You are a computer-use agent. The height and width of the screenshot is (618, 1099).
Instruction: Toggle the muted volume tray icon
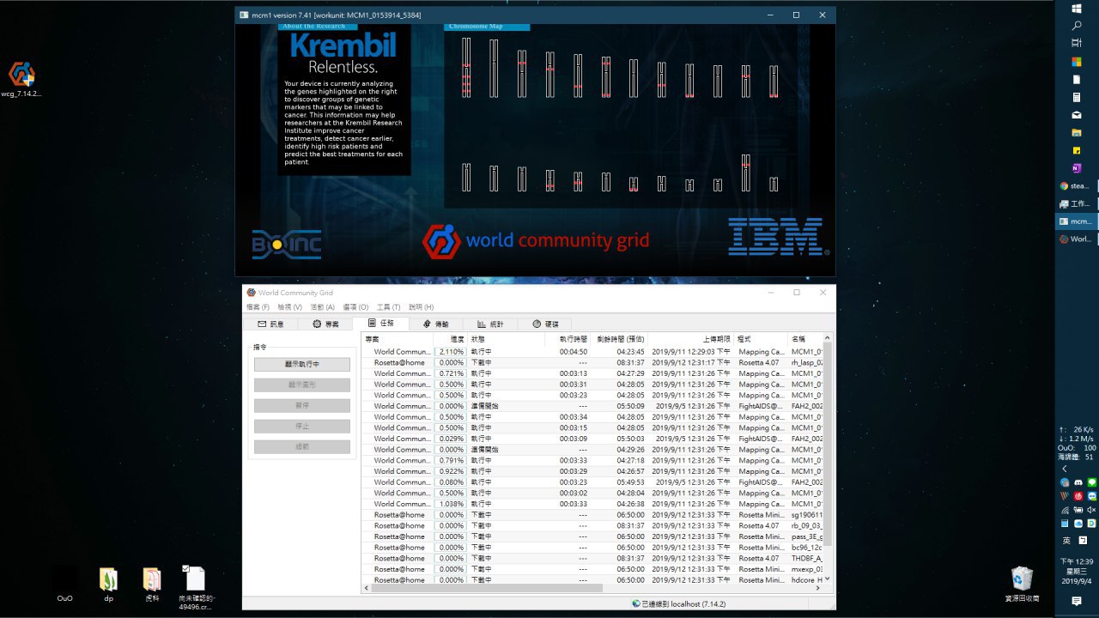[x=1092, y=510]
